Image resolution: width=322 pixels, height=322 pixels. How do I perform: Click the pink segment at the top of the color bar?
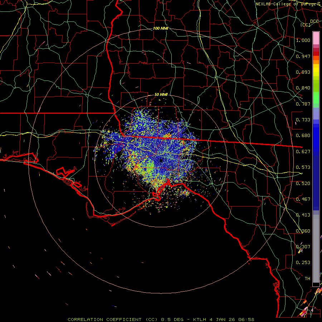(x=316, y=38)
